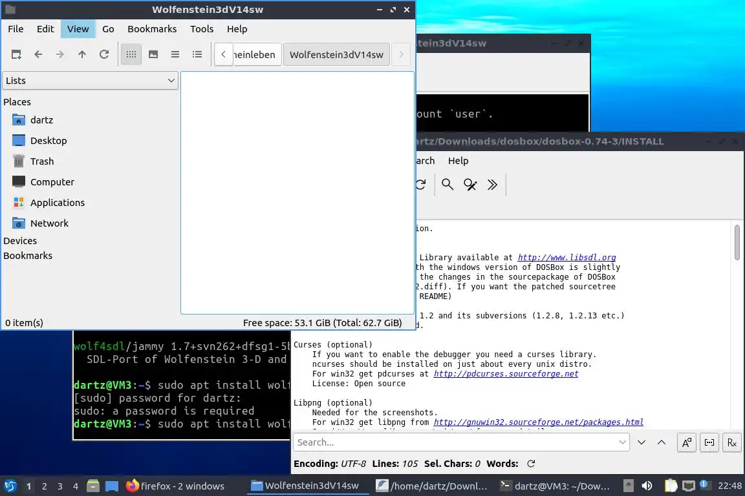Follow the http://www.libsdl.org link
Image resolution: width=745 pixels, height=496 pixels.
(567, 257)
